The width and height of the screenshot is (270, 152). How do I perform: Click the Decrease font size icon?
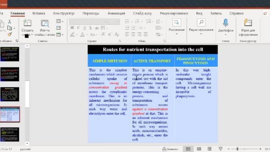tap(110, 35)
